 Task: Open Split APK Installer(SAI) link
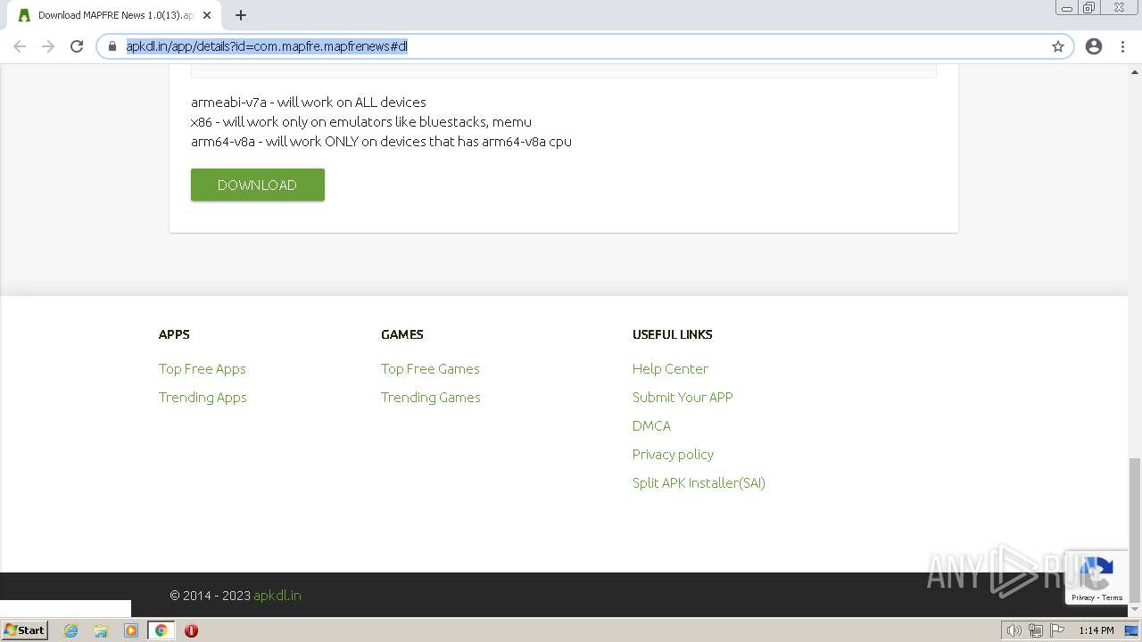click(699, 482)
